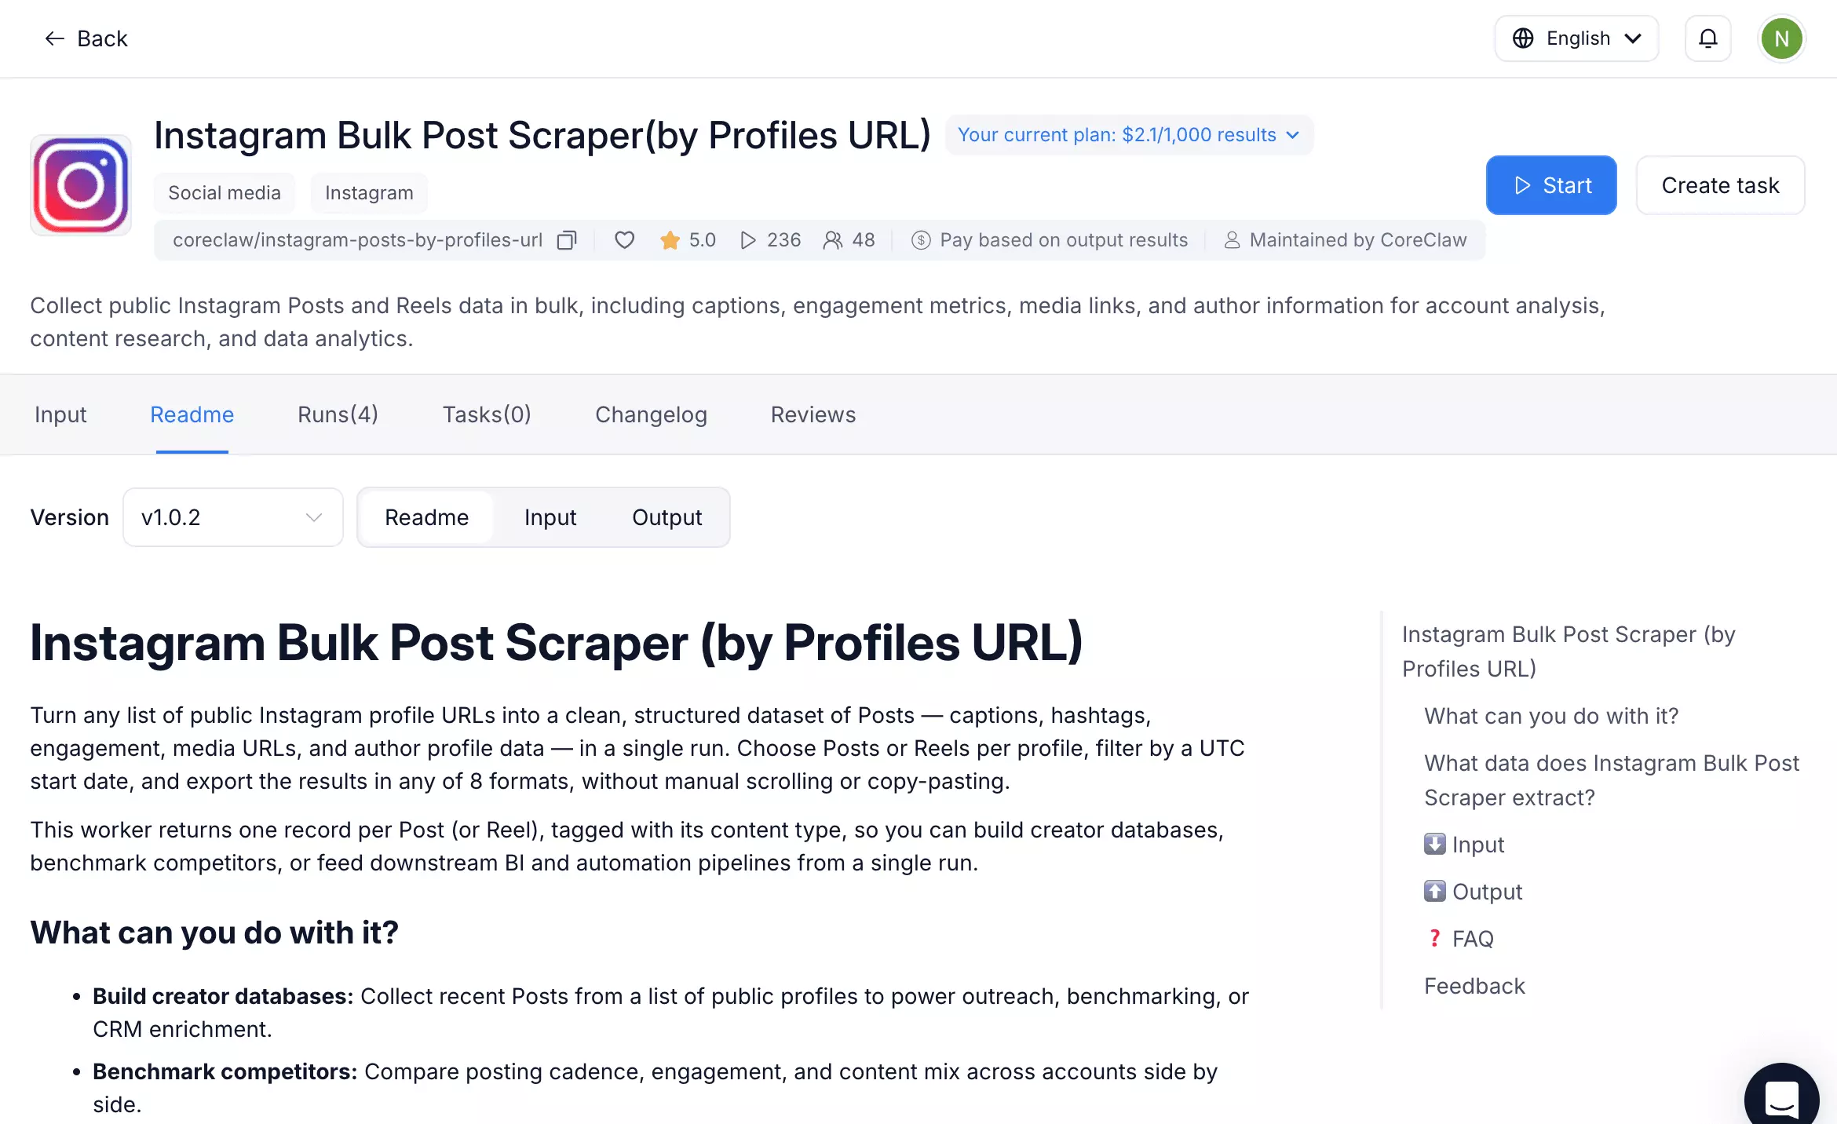Go back using the Back link

click(86, 38)
